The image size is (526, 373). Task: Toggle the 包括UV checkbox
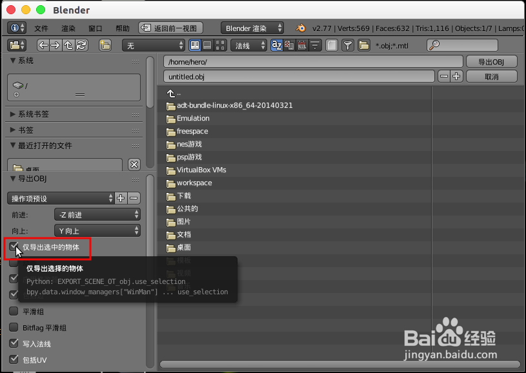click(x=14, y=359)
